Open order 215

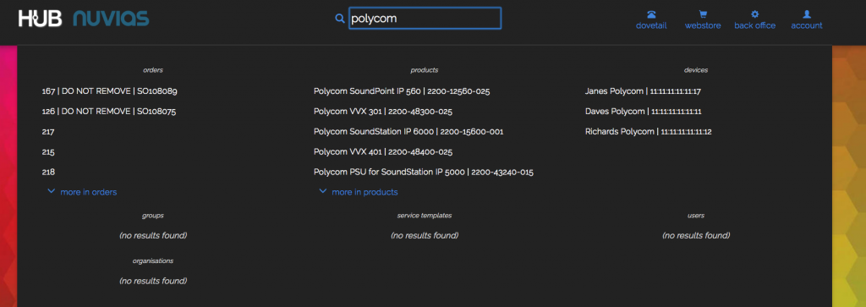pyautogui.click(x=48, y=152)
